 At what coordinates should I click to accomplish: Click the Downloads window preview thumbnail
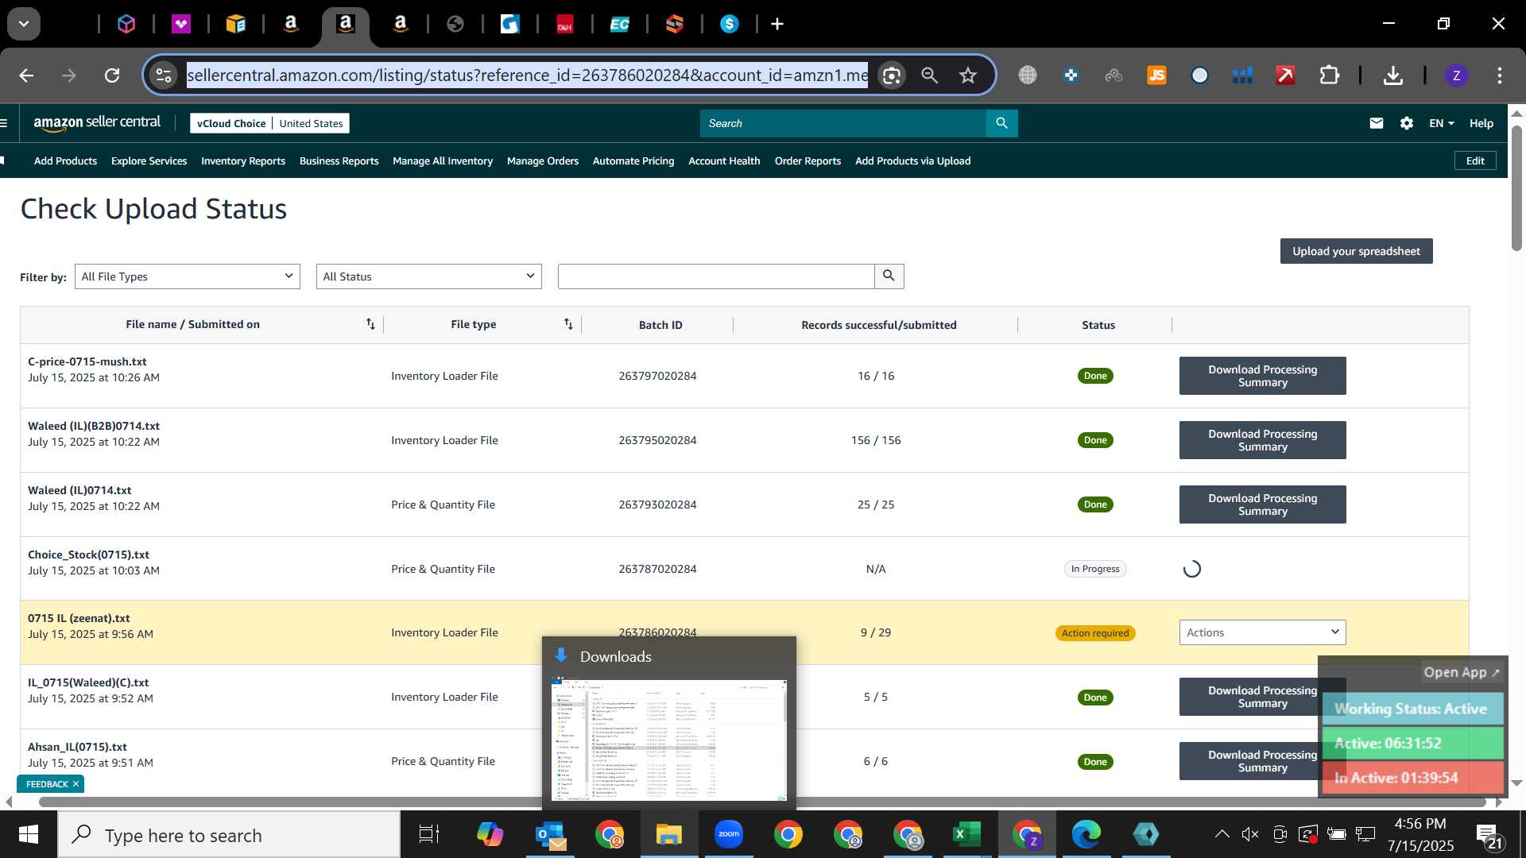coord(669,739)
